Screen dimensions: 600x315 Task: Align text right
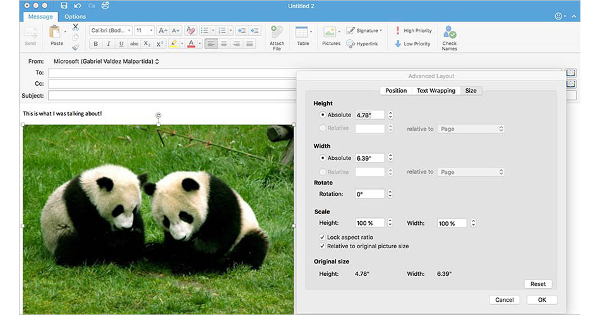click(x=237, y=44)
